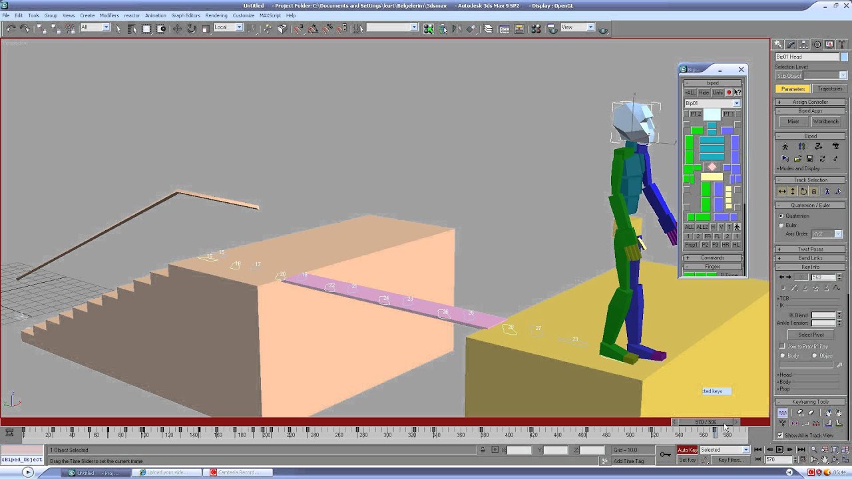Image resolution: width=852 pixels, height=479 pixels.
Task: Open the View render type dropdown
Action: pos(577,27)
